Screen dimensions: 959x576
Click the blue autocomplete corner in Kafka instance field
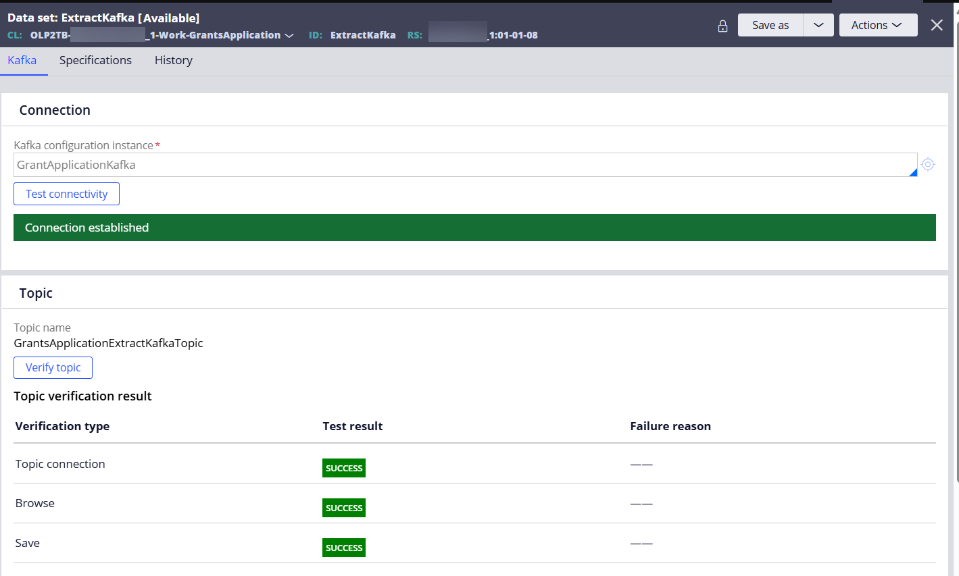[913, 173]
